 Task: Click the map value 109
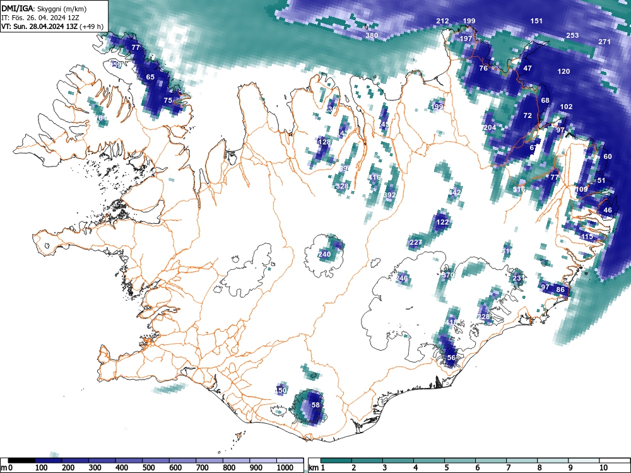581,189
